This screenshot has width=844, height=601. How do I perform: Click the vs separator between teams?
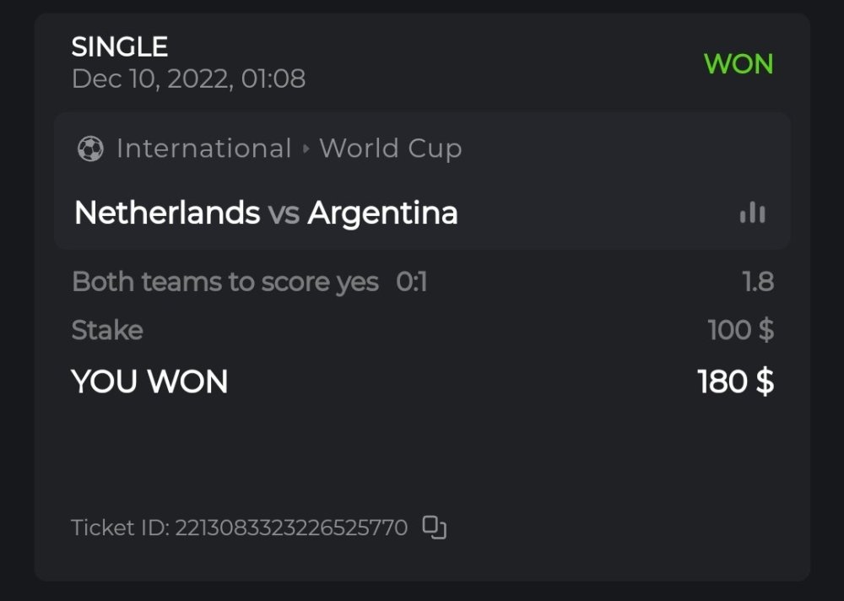tap(284, 214)
